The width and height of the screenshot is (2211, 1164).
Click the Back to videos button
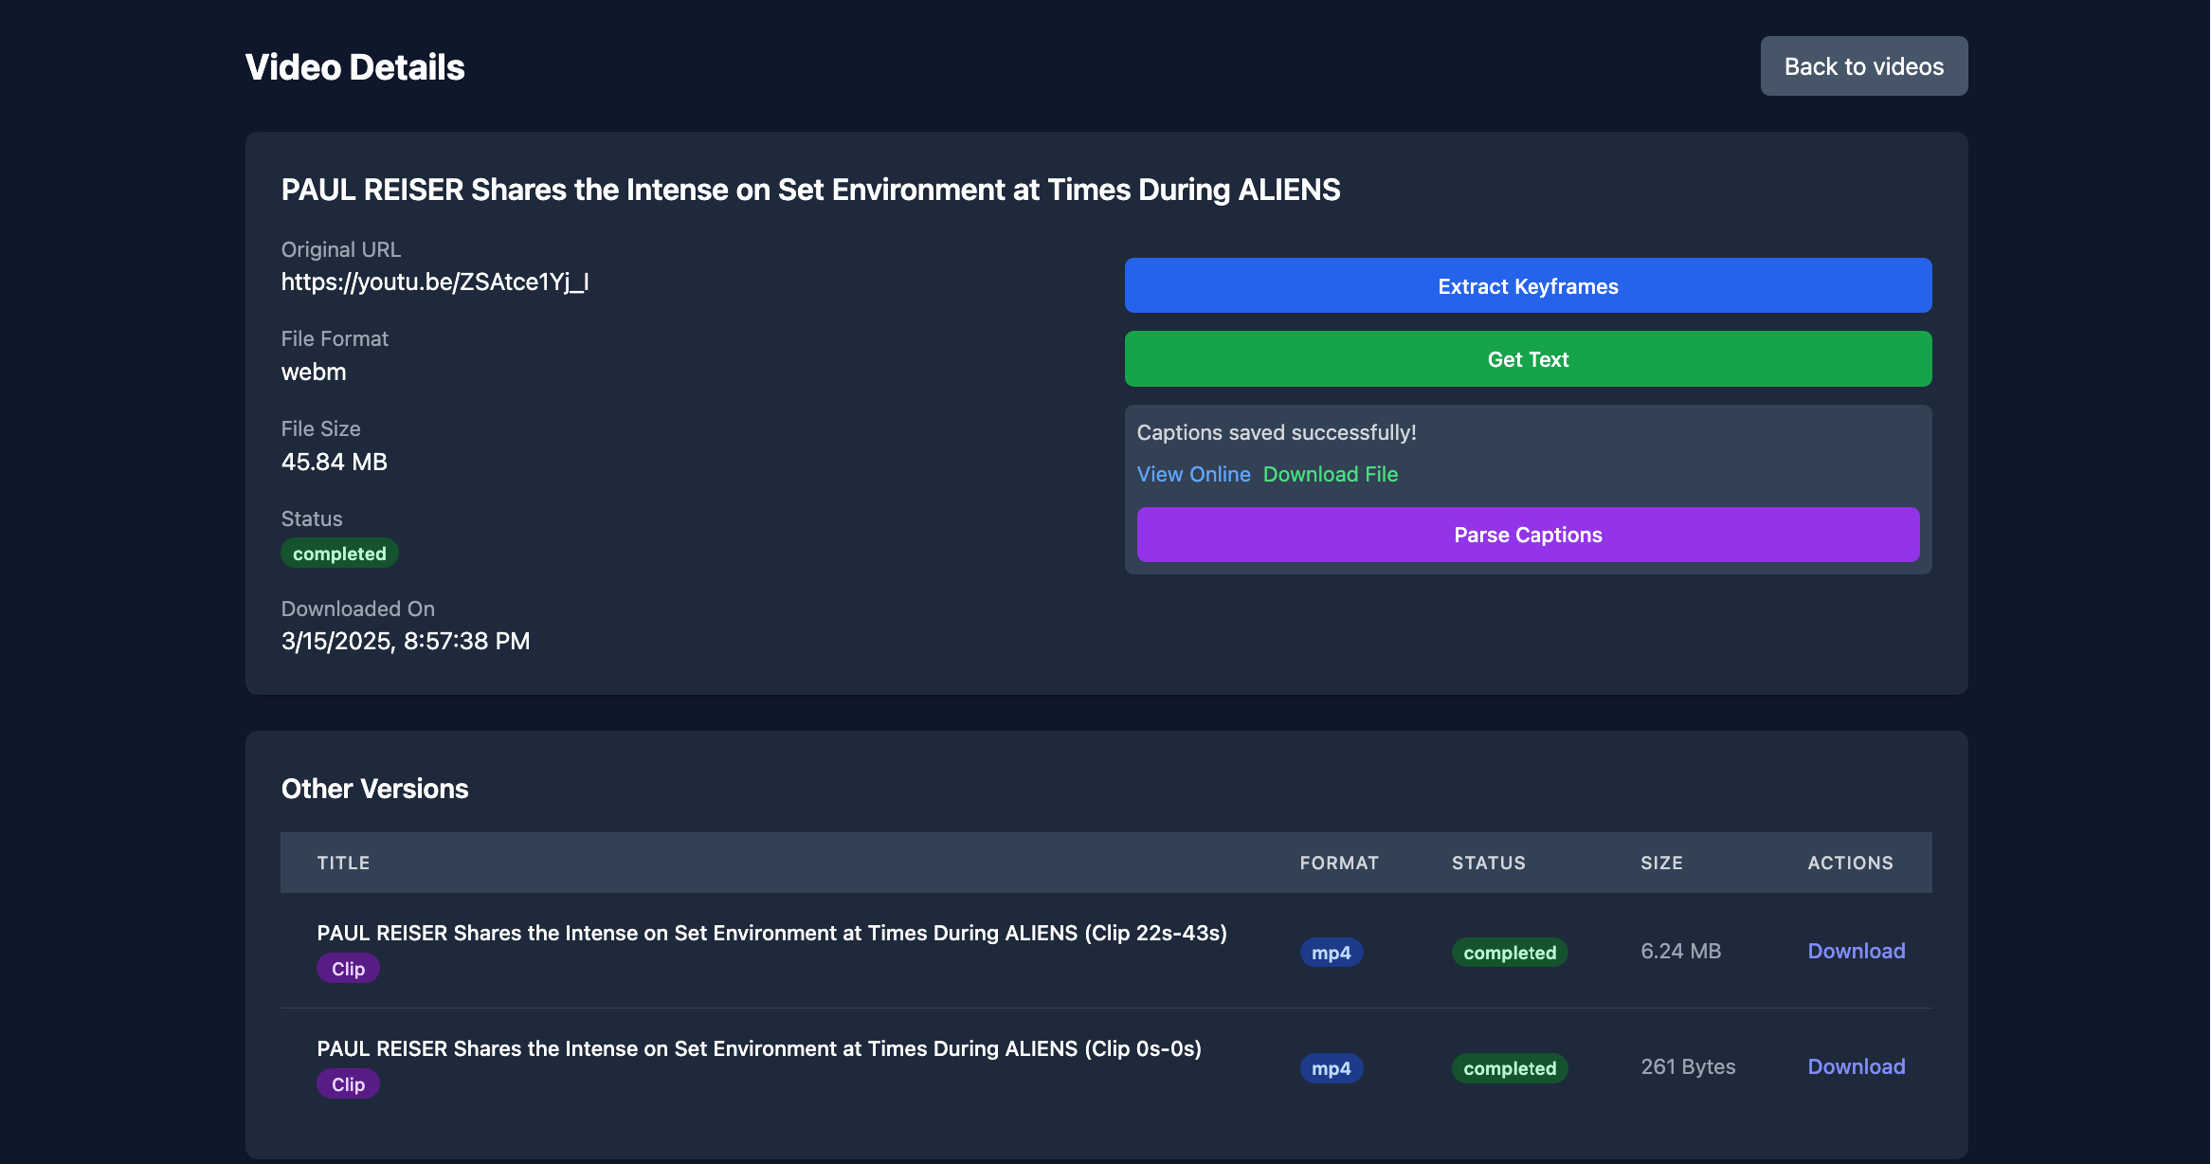1863,66
